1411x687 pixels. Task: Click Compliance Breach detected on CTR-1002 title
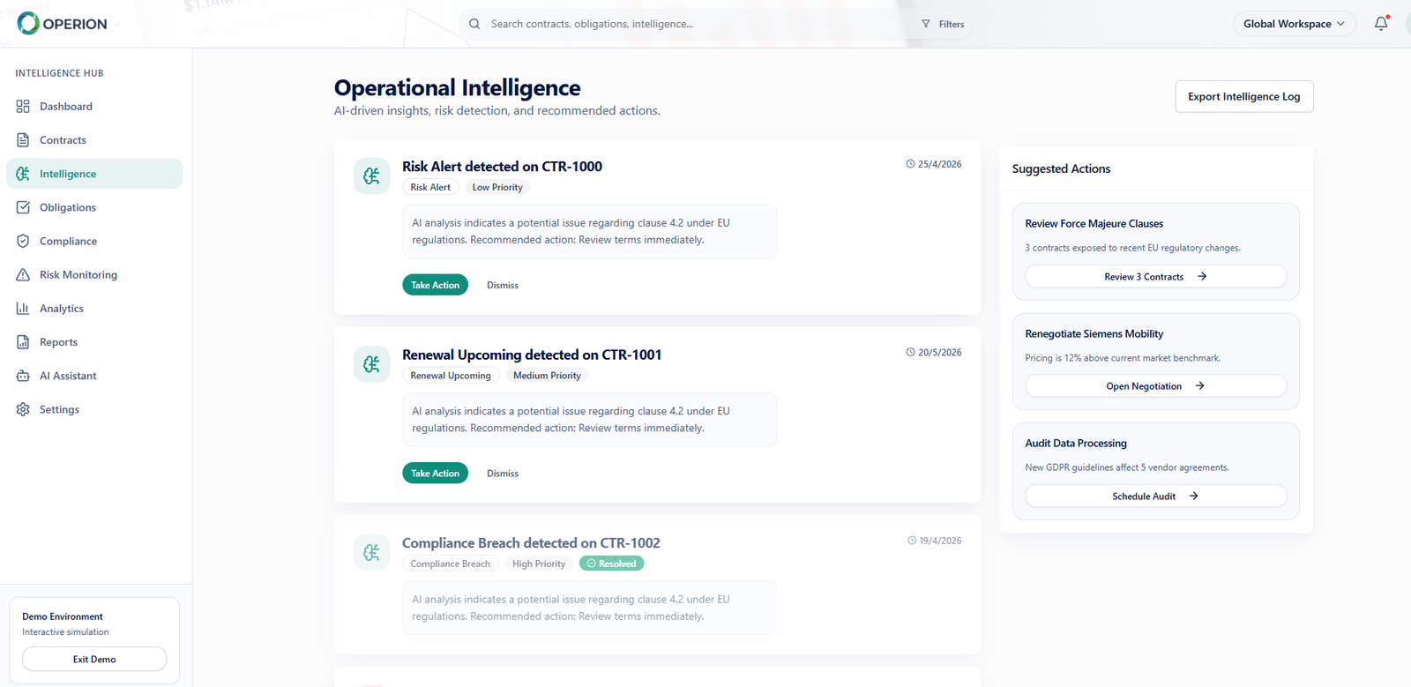(531, 543)
